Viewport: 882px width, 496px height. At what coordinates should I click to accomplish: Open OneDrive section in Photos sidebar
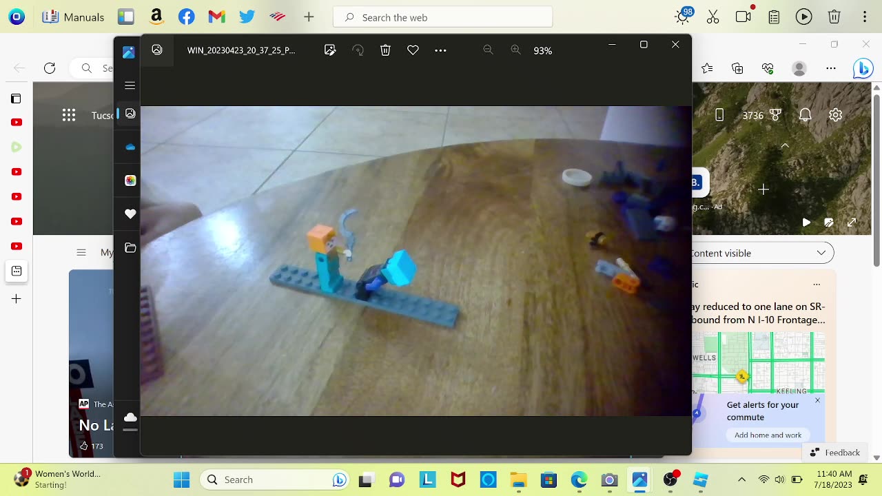[x=130, y=147]
